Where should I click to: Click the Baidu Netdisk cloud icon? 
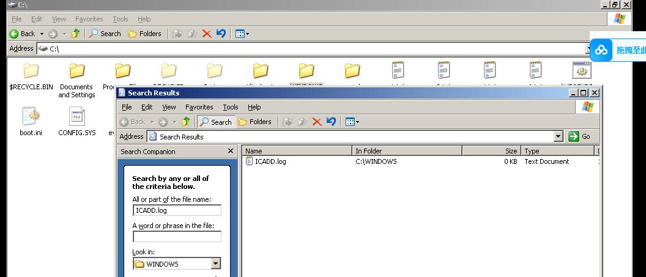(601, 50)
